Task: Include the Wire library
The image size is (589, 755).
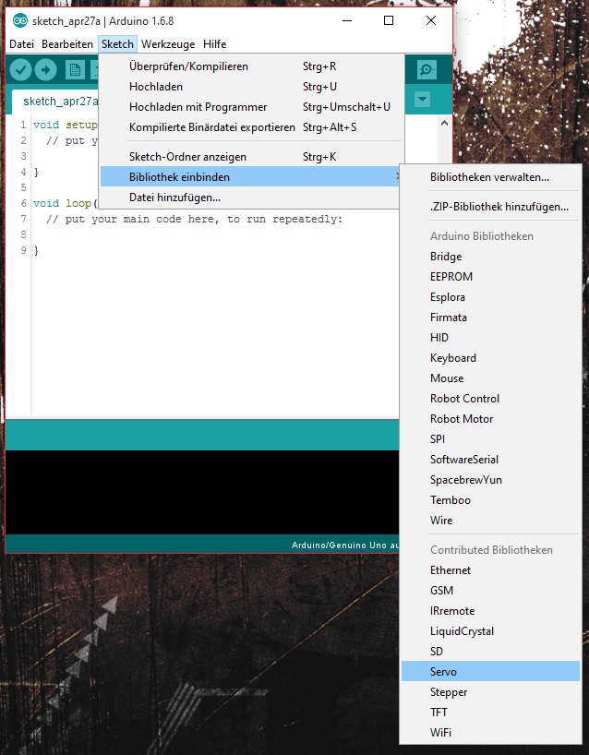Action: click(x=490, y=521)
